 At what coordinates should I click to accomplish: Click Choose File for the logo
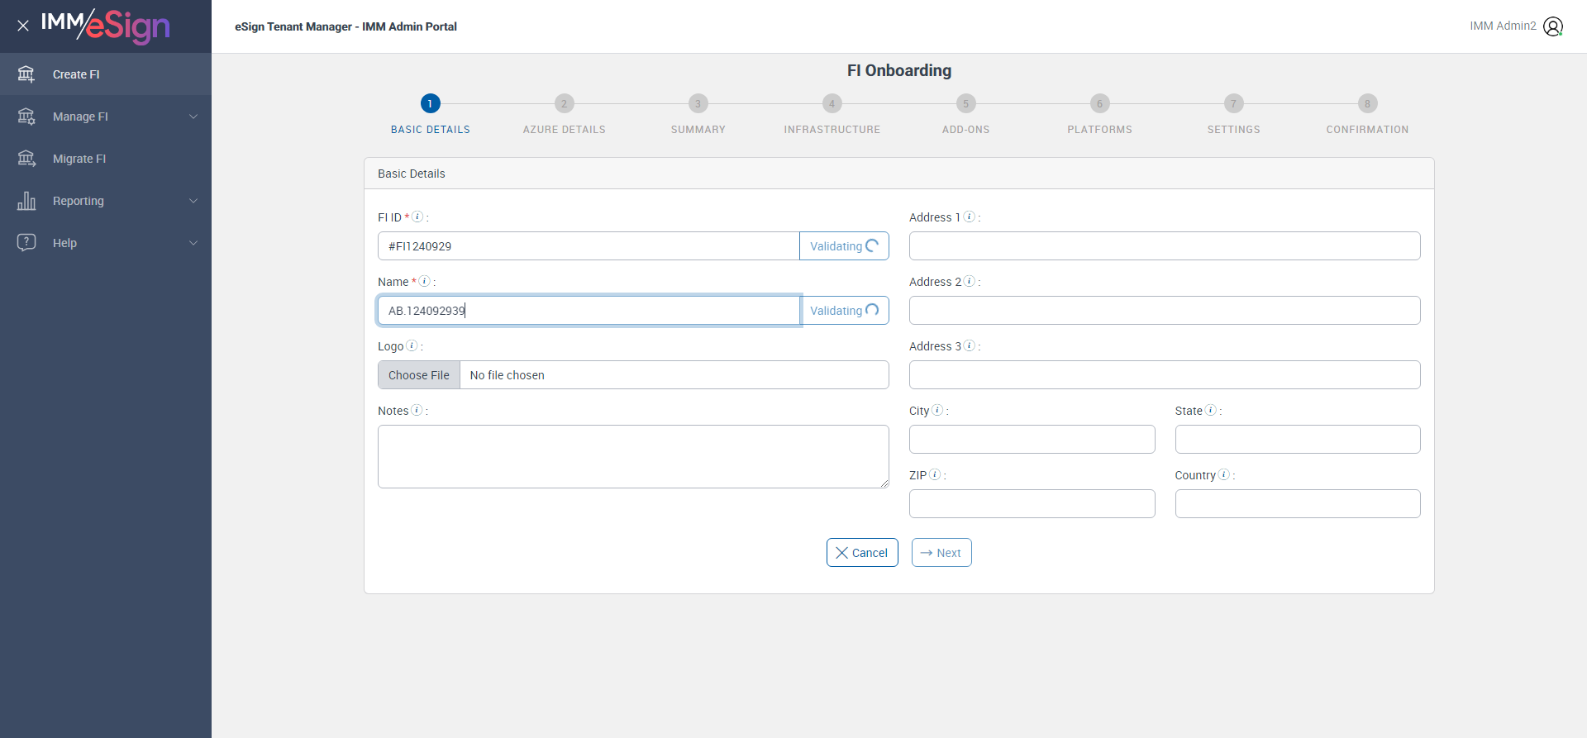(x=419, y=375)
